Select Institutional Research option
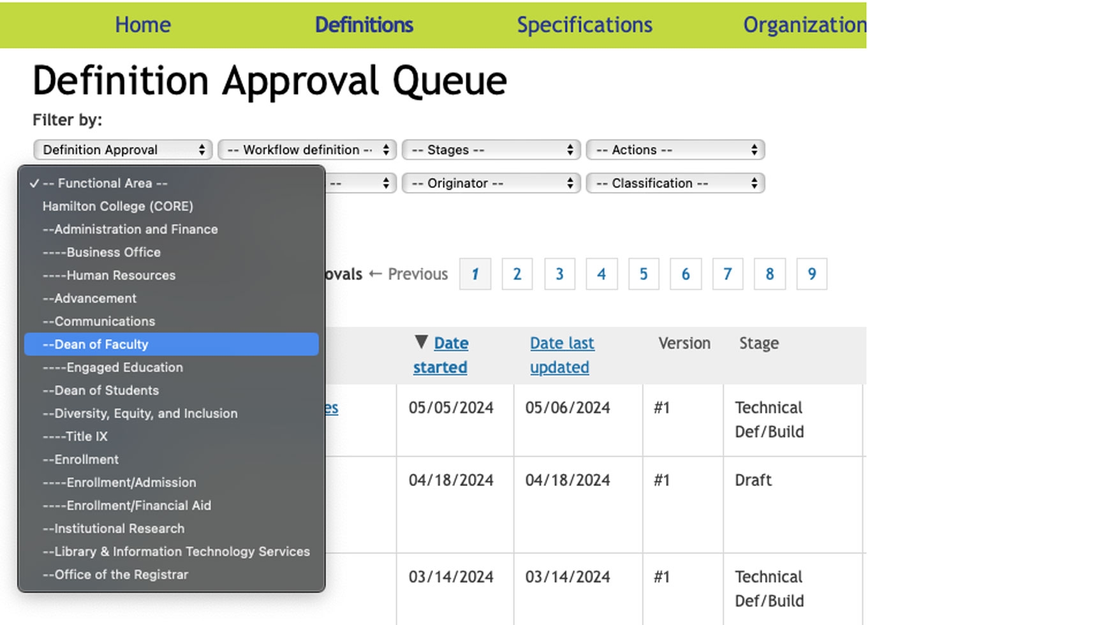Viewport: 1113px width, 625px height. pyautogui.click(x=171, y=528)
